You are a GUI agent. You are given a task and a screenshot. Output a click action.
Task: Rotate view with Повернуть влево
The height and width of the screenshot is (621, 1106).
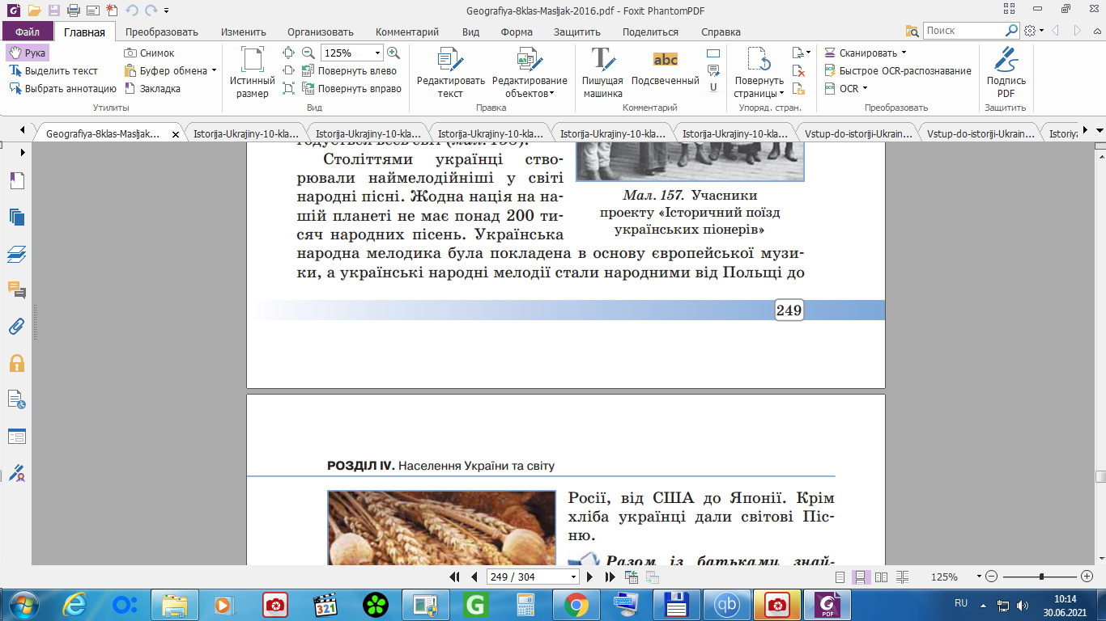click(349, 70)
